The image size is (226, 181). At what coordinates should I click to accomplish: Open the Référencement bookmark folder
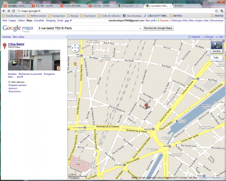(37, 16)
